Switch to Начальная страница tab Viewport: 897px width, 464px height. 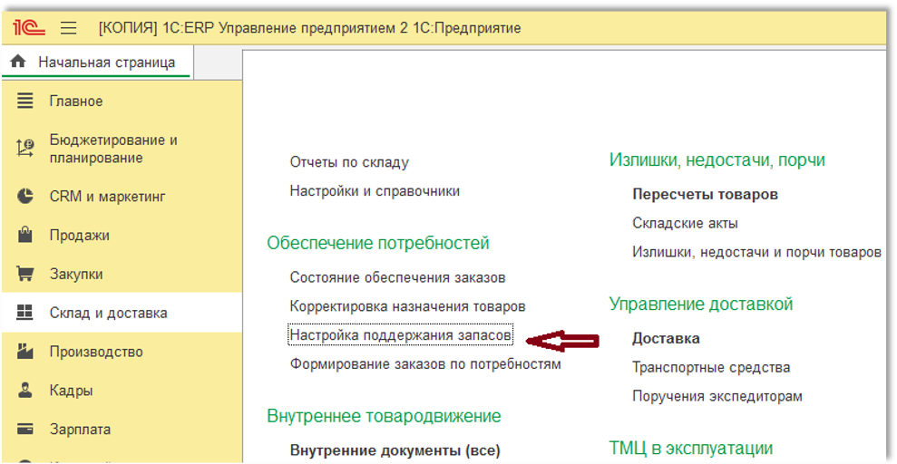tap(97, 62)
